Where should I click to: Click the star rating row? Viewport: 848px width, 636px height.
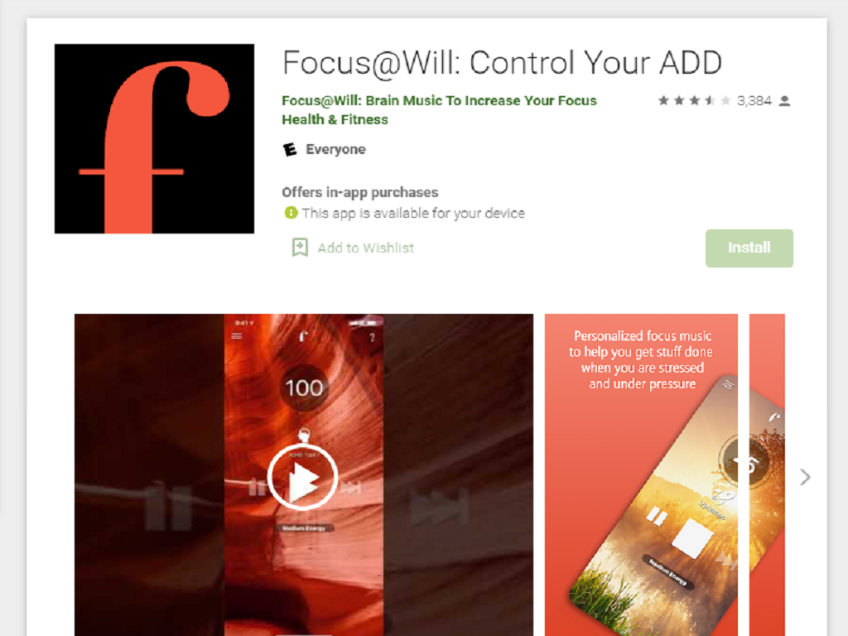click(695, 100)
